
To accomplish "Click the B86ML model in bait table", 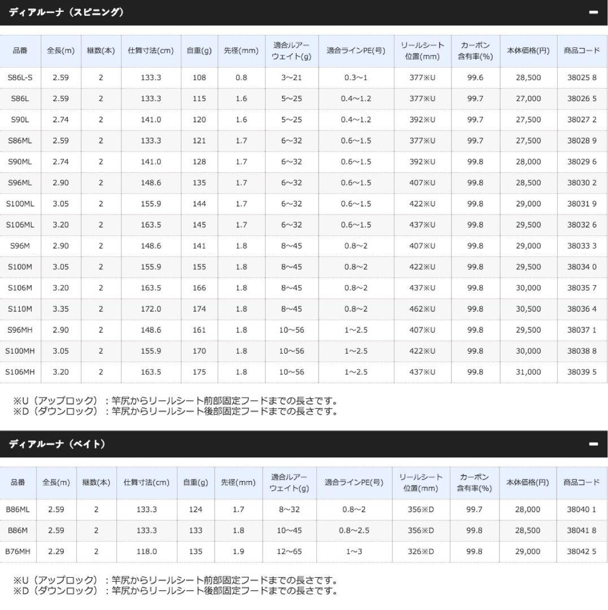I will (18, 509).
